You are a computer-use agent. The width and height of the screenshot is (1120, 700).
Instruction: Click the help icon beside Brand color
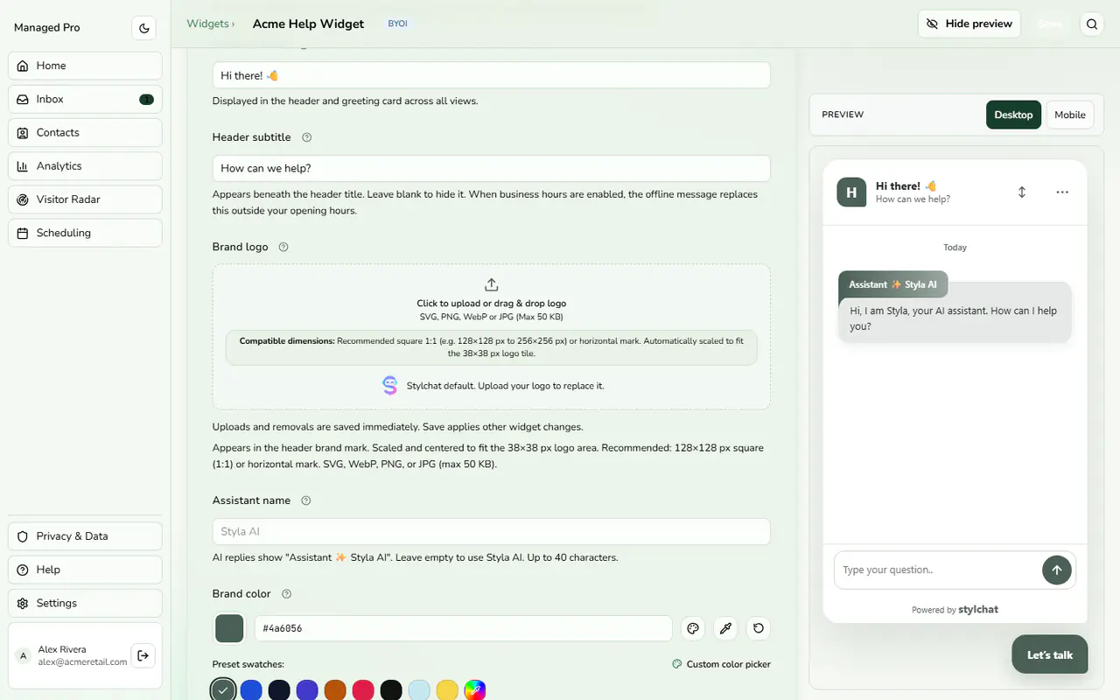[x=286, y=594]
